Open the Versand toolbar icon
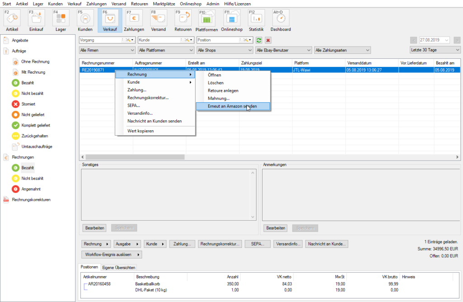 158,20
